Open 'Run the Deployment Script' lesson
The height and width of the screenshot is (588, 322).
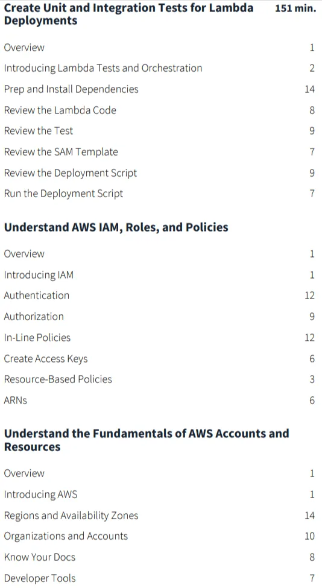coord(63,194)
